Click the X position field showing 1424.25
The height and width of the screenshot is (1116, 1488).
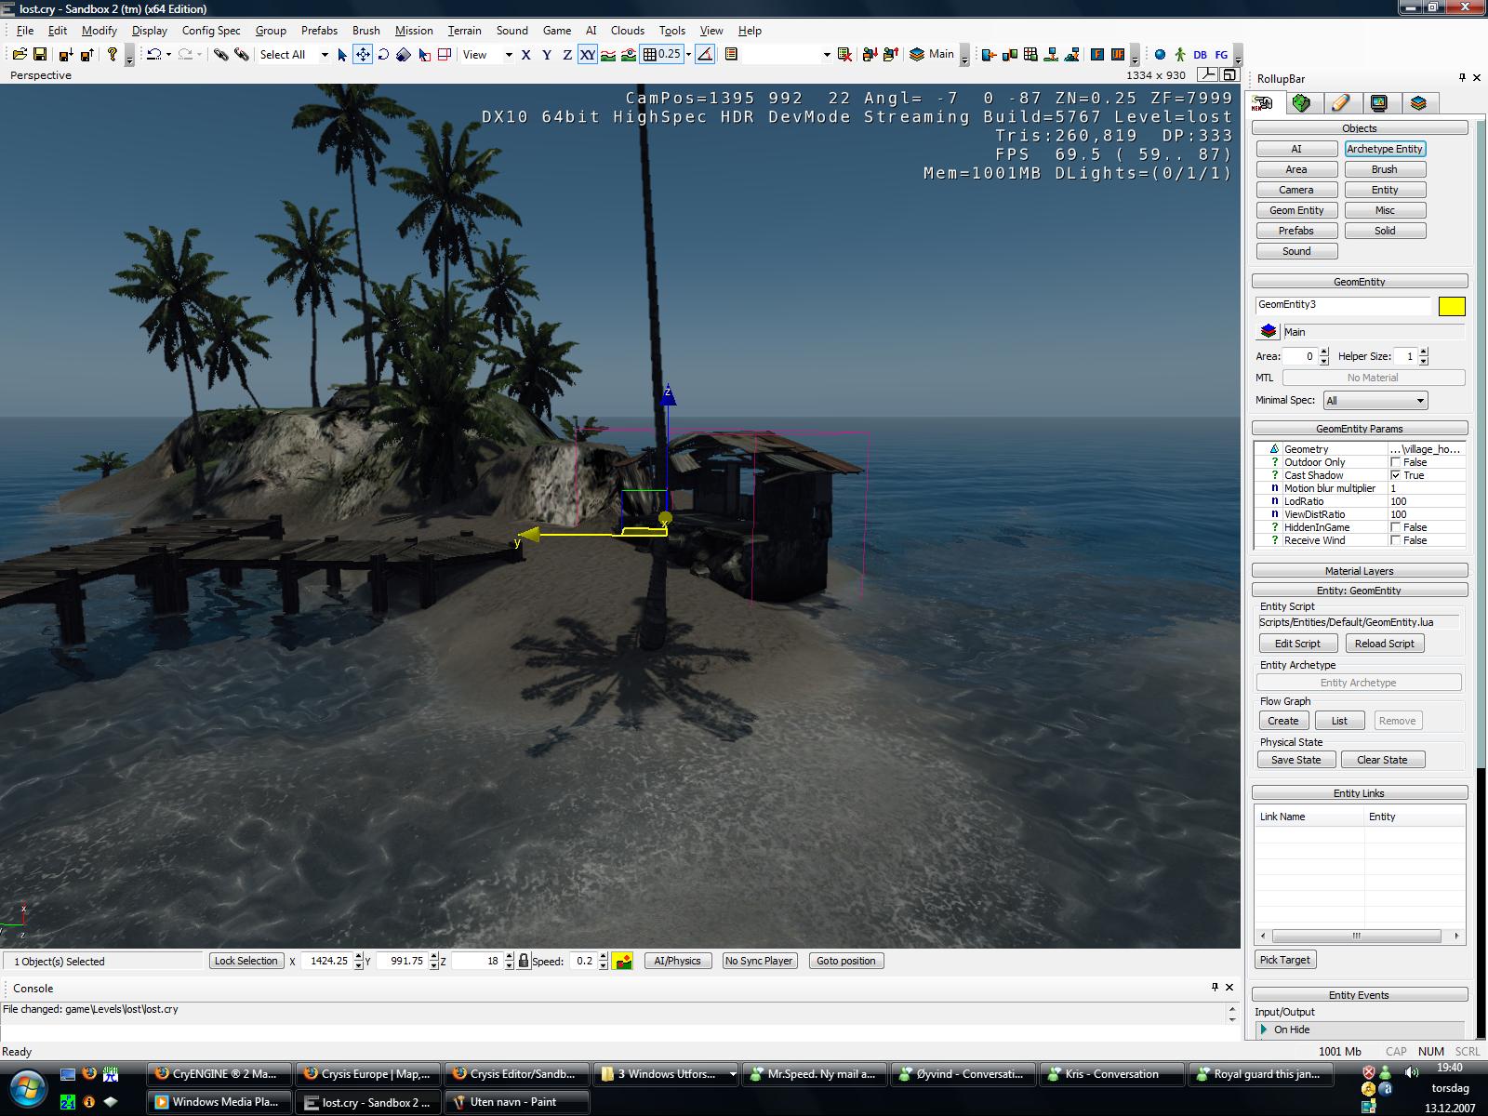click(x=325, y=961)
